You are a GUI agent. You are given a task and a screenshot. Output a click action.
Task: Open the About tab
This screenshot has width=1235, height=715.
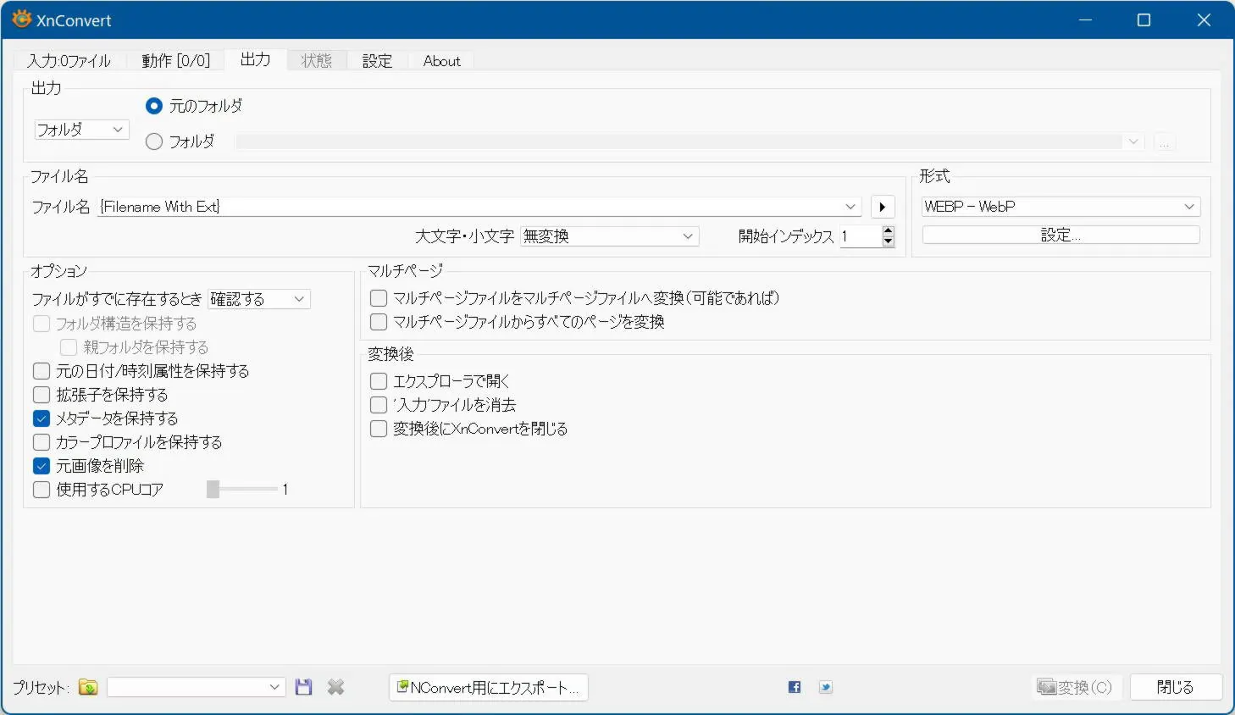(441, 61)
